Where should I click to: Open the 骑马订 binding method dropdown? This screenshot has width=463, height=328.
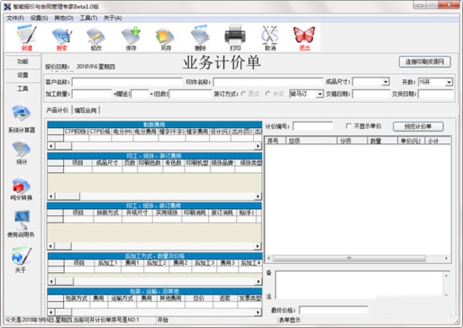(x=320, y=94)
